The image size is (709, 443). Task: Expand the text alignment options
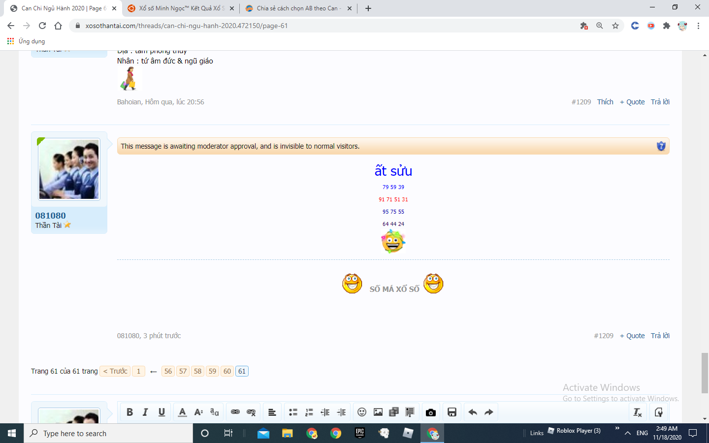tap(272, 412)
